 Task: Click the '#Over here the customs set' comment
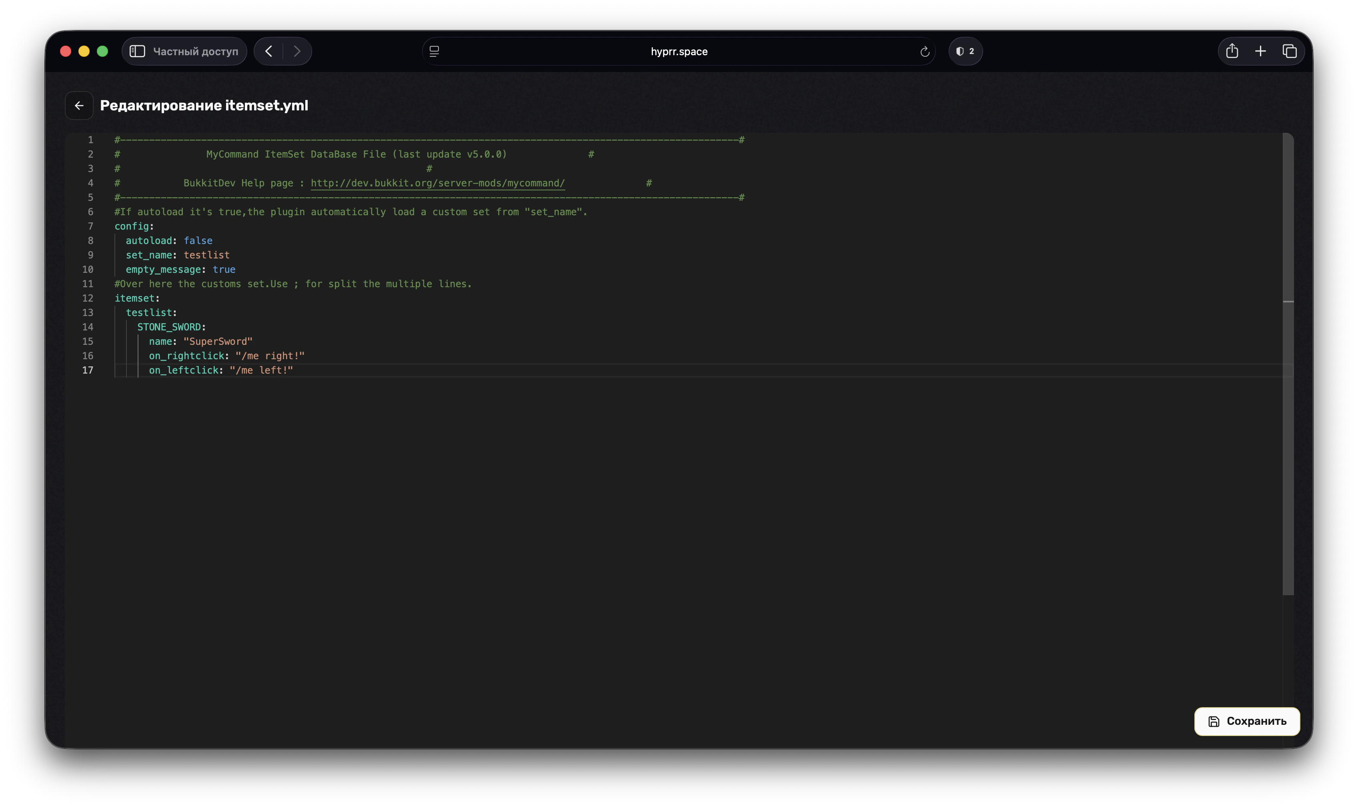click(293, 284)
